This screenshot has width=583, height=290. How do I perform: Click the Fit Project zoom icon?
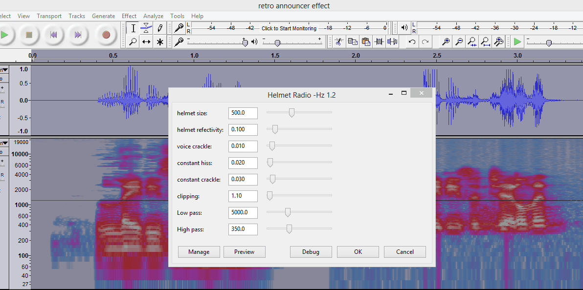[485, 42]
